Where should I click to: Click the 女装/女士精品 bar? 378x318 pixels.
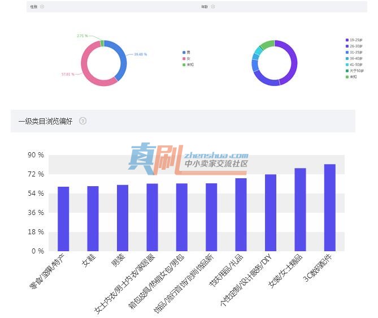pos(300,209)
